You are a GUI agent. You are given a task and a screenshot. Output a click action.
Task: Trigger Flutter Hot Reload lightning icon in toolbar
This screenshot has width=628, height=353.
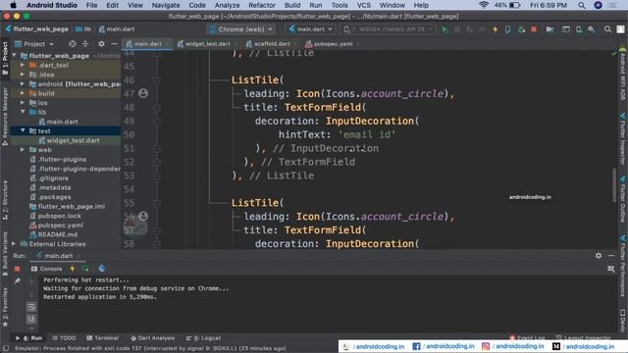pyautogui.click(x=496, y=29)
